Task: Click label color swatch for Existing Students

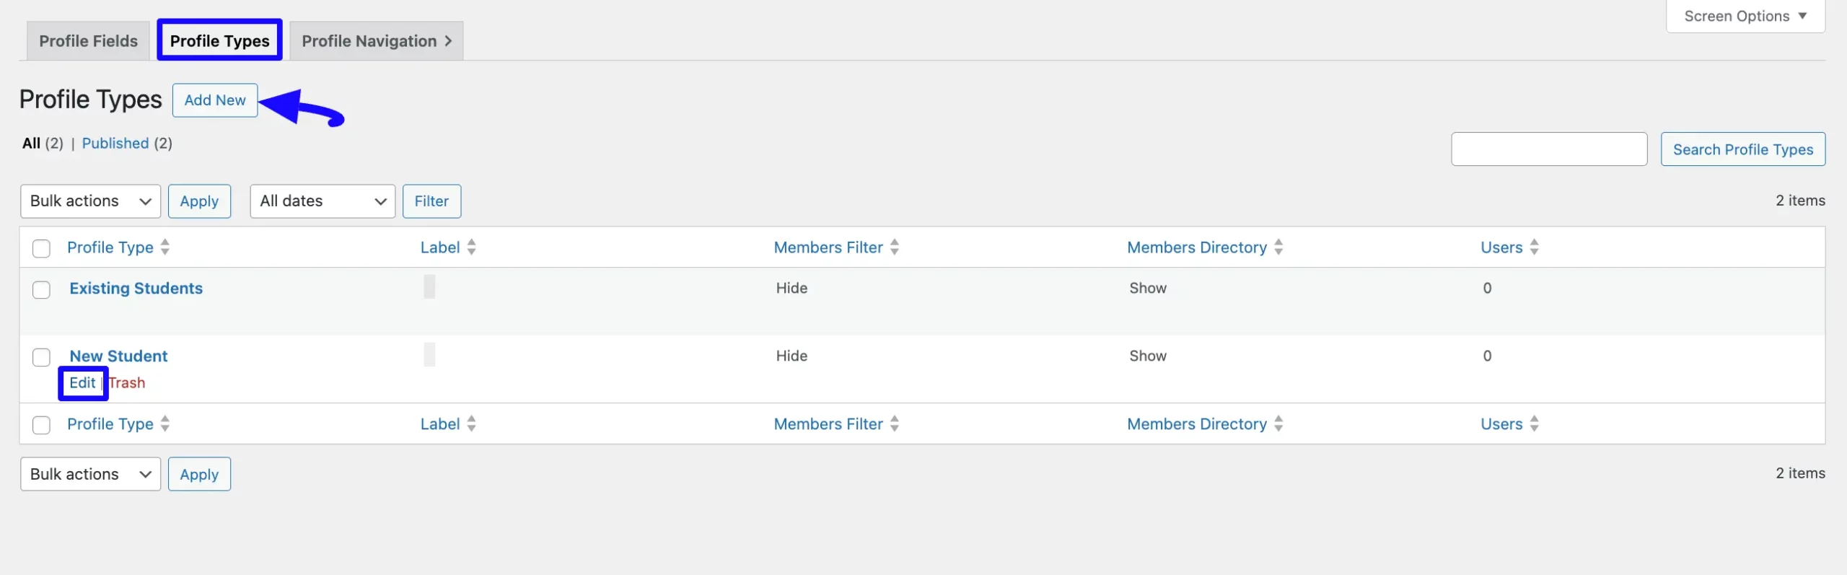Action: point(429,286)
